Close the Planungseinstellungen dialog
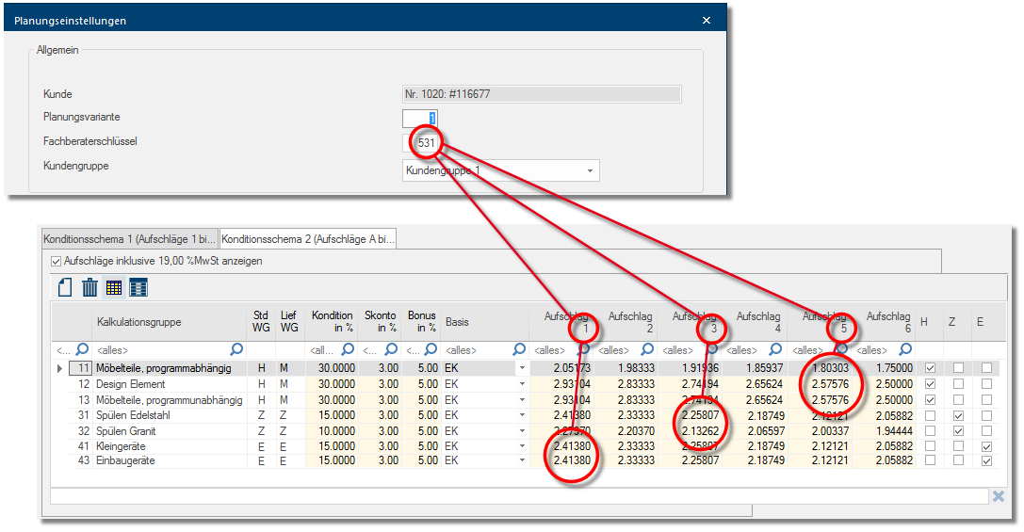Image resolution: width=1024 pixels, height=532 pixels. click(x=707, y=20)
